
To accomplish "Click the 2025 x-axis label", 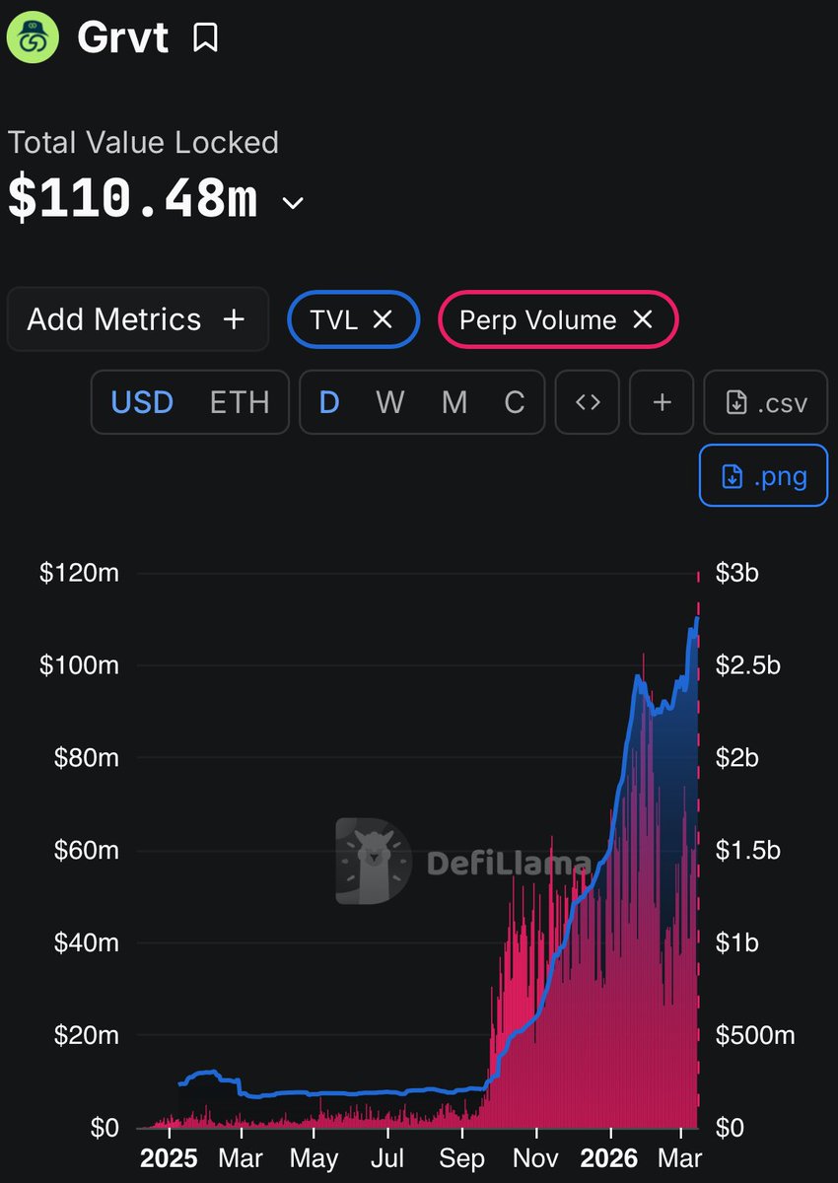I will 170,1156.
